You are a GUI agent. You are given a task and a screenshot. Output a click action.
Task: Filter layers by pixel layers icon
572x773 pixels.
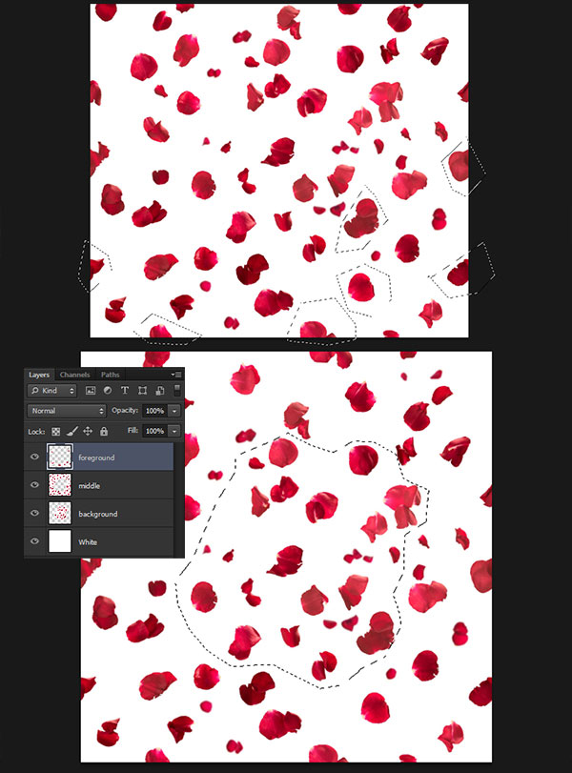pyautogui.click(x=91, y=391)
